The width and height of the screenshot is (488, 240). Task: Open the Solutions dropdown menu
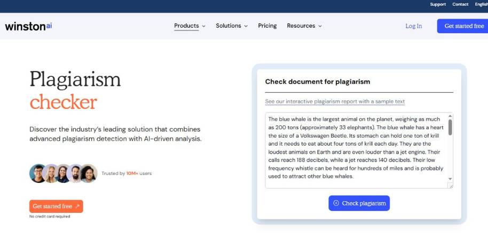(232, 26)
